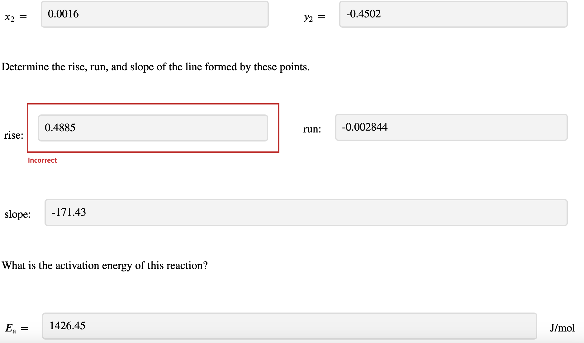Click the red Incorrect label below rise
This screenshot has width=584, height=343.
click(x=42, y=160)
